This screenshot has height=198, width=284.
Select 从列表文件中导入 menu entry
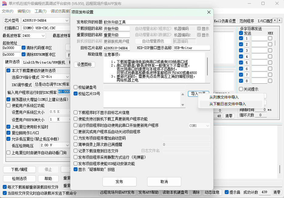pos(224,97)
